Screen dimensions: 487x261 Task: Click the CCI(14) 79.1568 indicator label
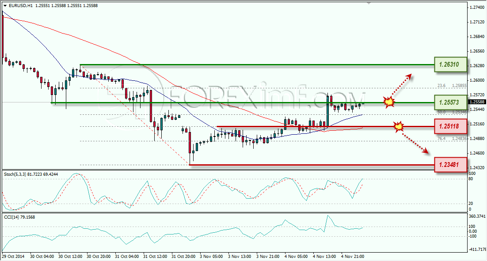19,217
